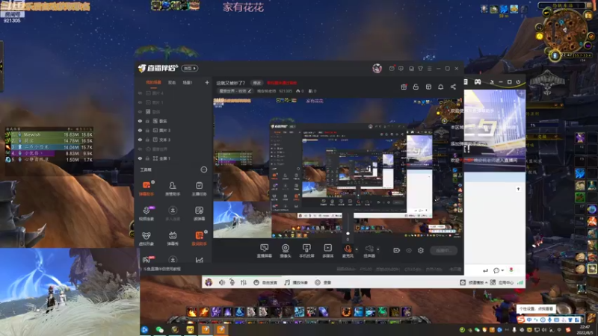The height and width of the screenshot is (336, 598).
Task: Open the microphone-icon tool with purple badge
Action: pos(146,214)
